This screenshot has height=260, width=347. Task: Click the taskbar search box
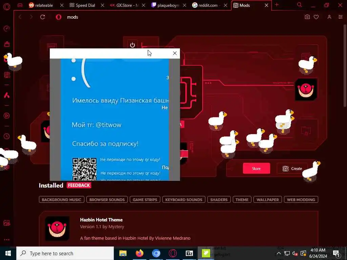(65, 253)
